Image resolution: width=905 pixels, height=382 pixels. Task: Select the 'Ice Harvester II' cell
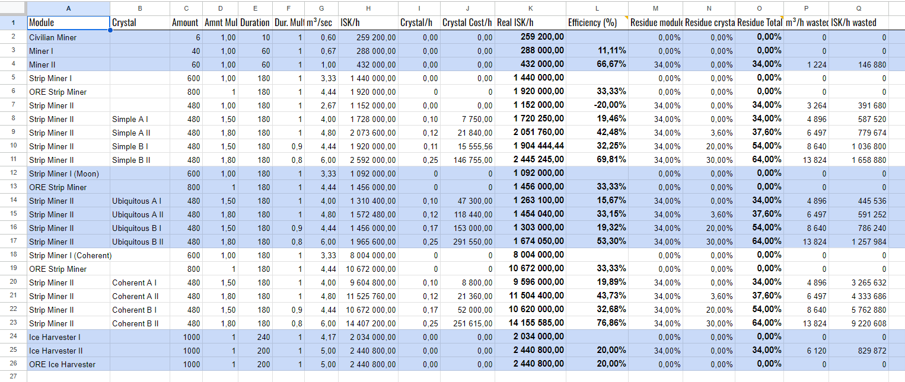point(68,351)
